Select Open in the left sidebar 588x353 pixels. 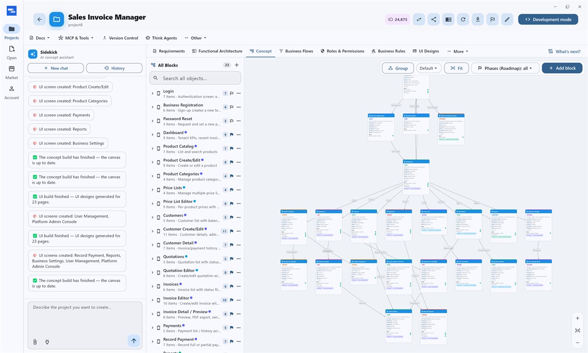12,52
